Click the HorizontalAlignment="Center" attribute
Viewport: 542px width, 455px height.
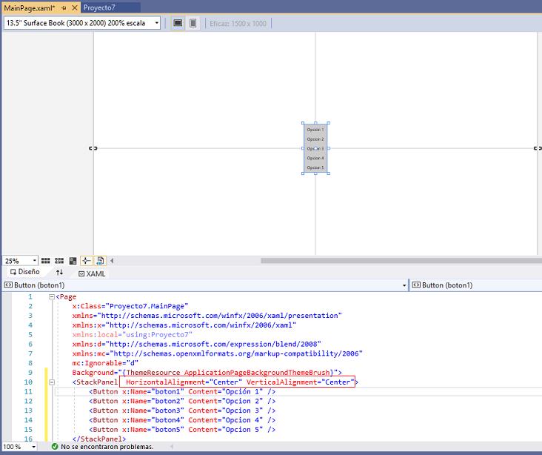click(184, 382)
